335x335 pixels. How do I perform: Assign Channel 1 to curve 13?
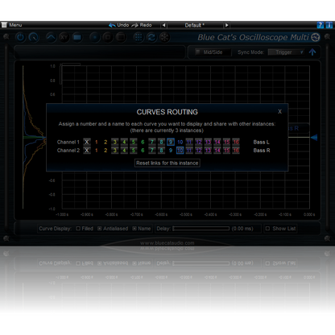[x=208, y=142]
